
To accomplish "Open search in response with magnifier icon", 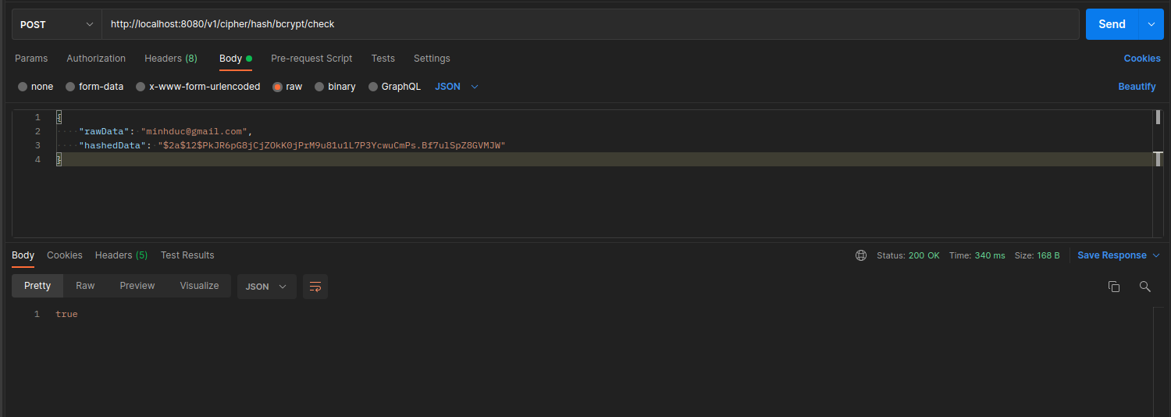I will pos(1144,287).
